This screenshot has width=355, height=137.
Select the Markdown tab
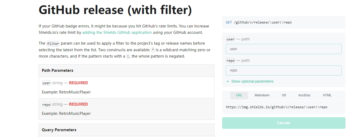(262, 95)
